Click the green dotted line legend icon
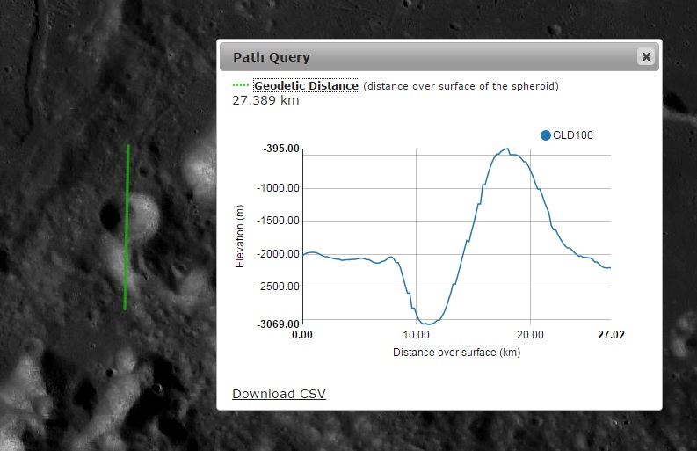 pos(241,85)
